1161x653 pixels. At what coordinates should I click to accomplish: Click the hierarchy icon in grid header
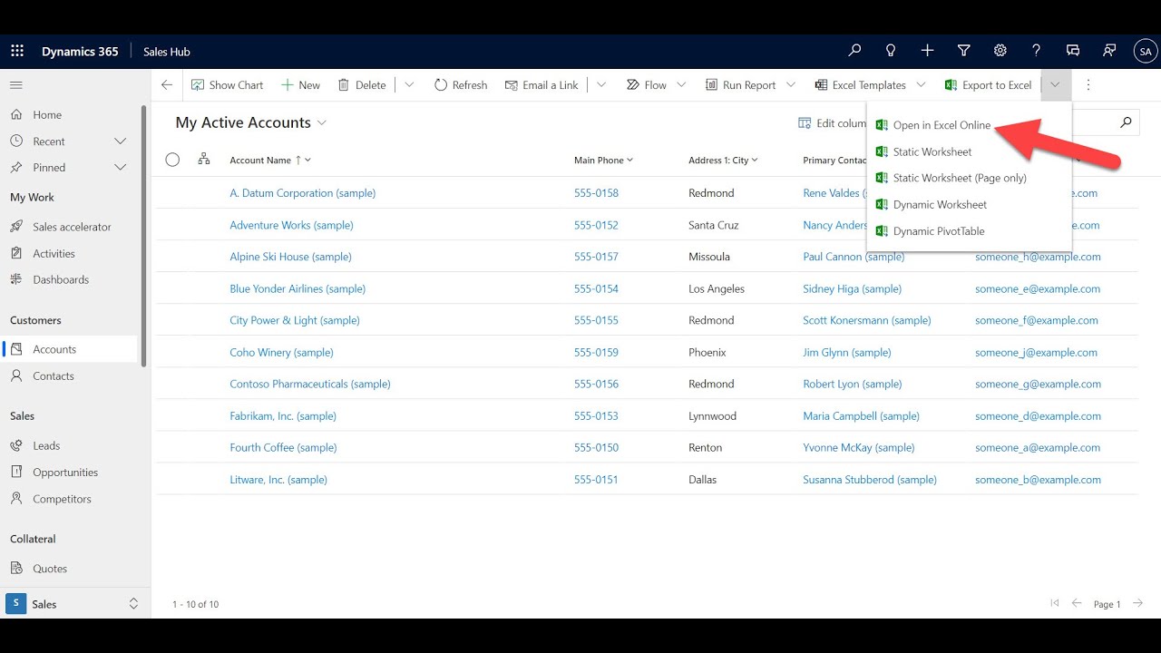(204, 160)
